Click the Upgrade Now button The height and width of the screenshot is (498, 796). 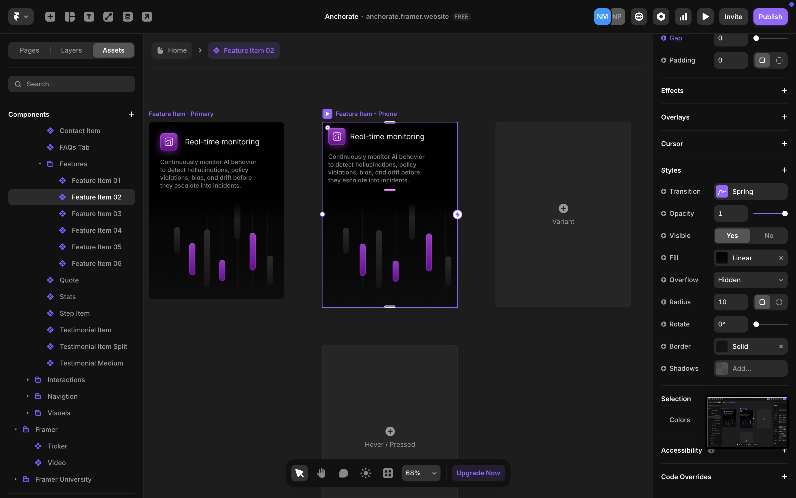(x=478, y=473)
